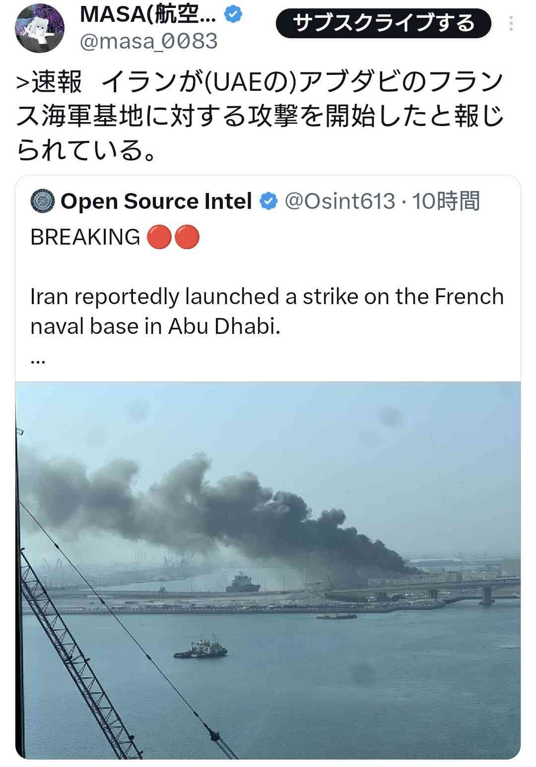Viewport: 536px width, 767px height.
Task: Open the @Osint613 handle
Action: [340, 201]
